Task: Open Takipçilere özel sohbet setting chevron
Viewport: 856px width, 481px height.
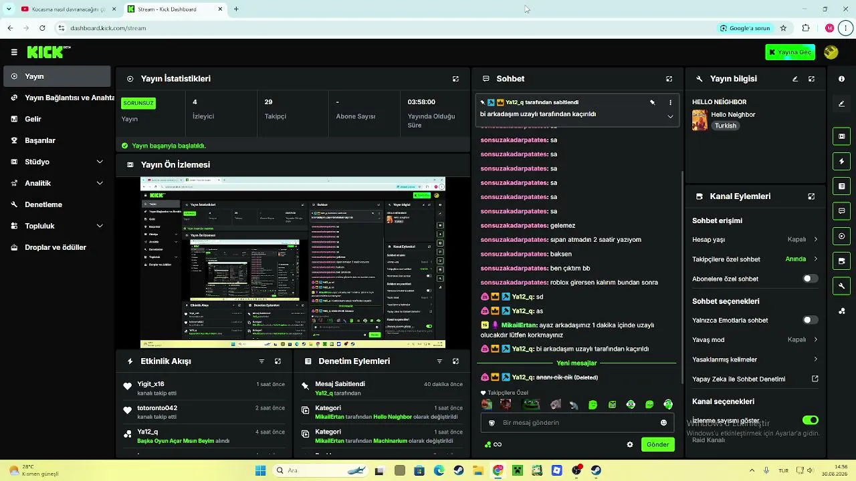Action: (x=815, y=259)
